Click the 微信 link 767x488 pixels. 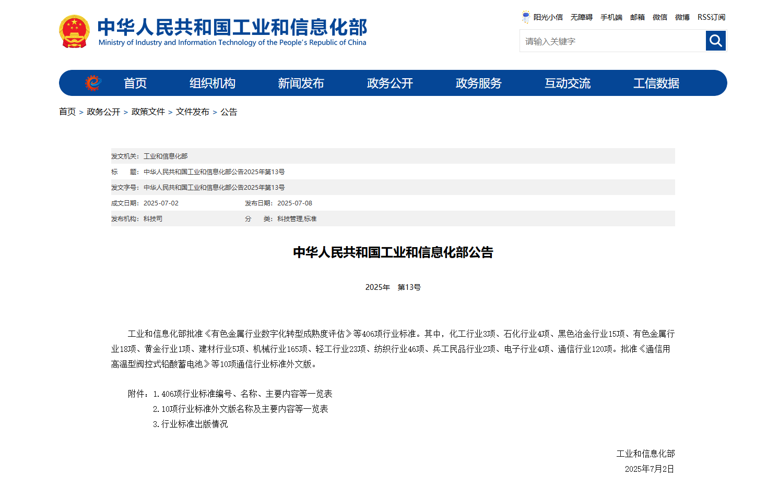[x=660, y=17]
